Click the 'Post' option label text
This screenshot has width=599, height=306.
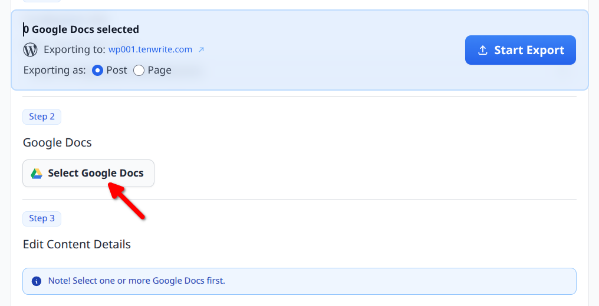pyautogui.click(x=117, y=71)
